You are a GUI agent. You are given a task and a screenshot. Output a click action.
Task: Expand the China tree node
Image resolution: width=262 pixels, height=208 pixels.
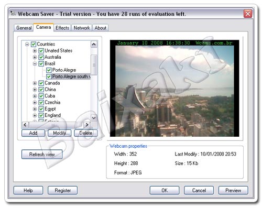point(35,90)
